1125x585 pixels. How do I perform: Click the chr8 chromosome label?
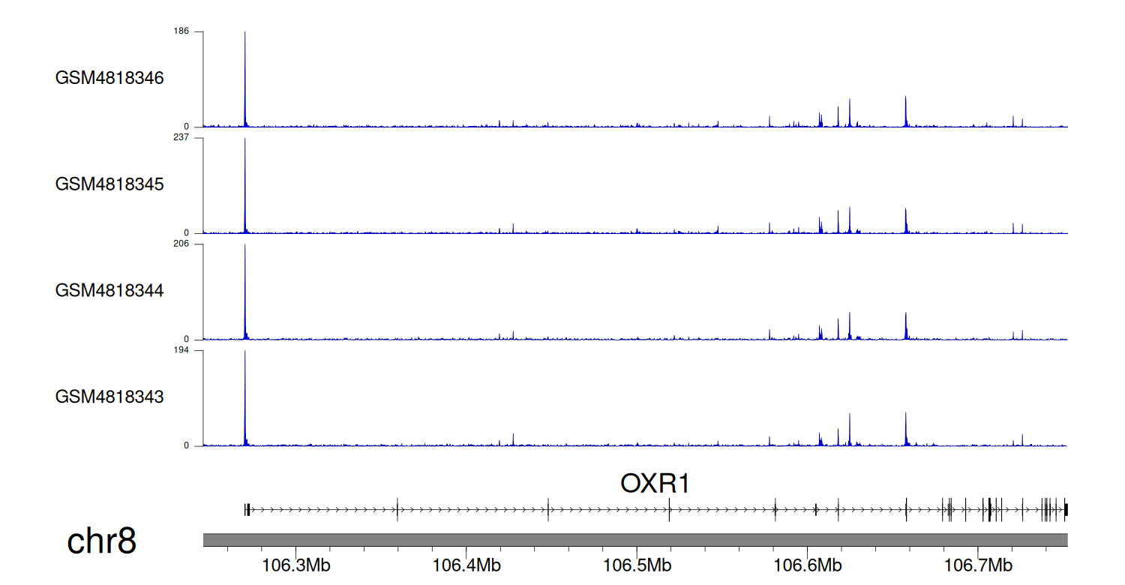pyautogui.click(x=101, y=541)
